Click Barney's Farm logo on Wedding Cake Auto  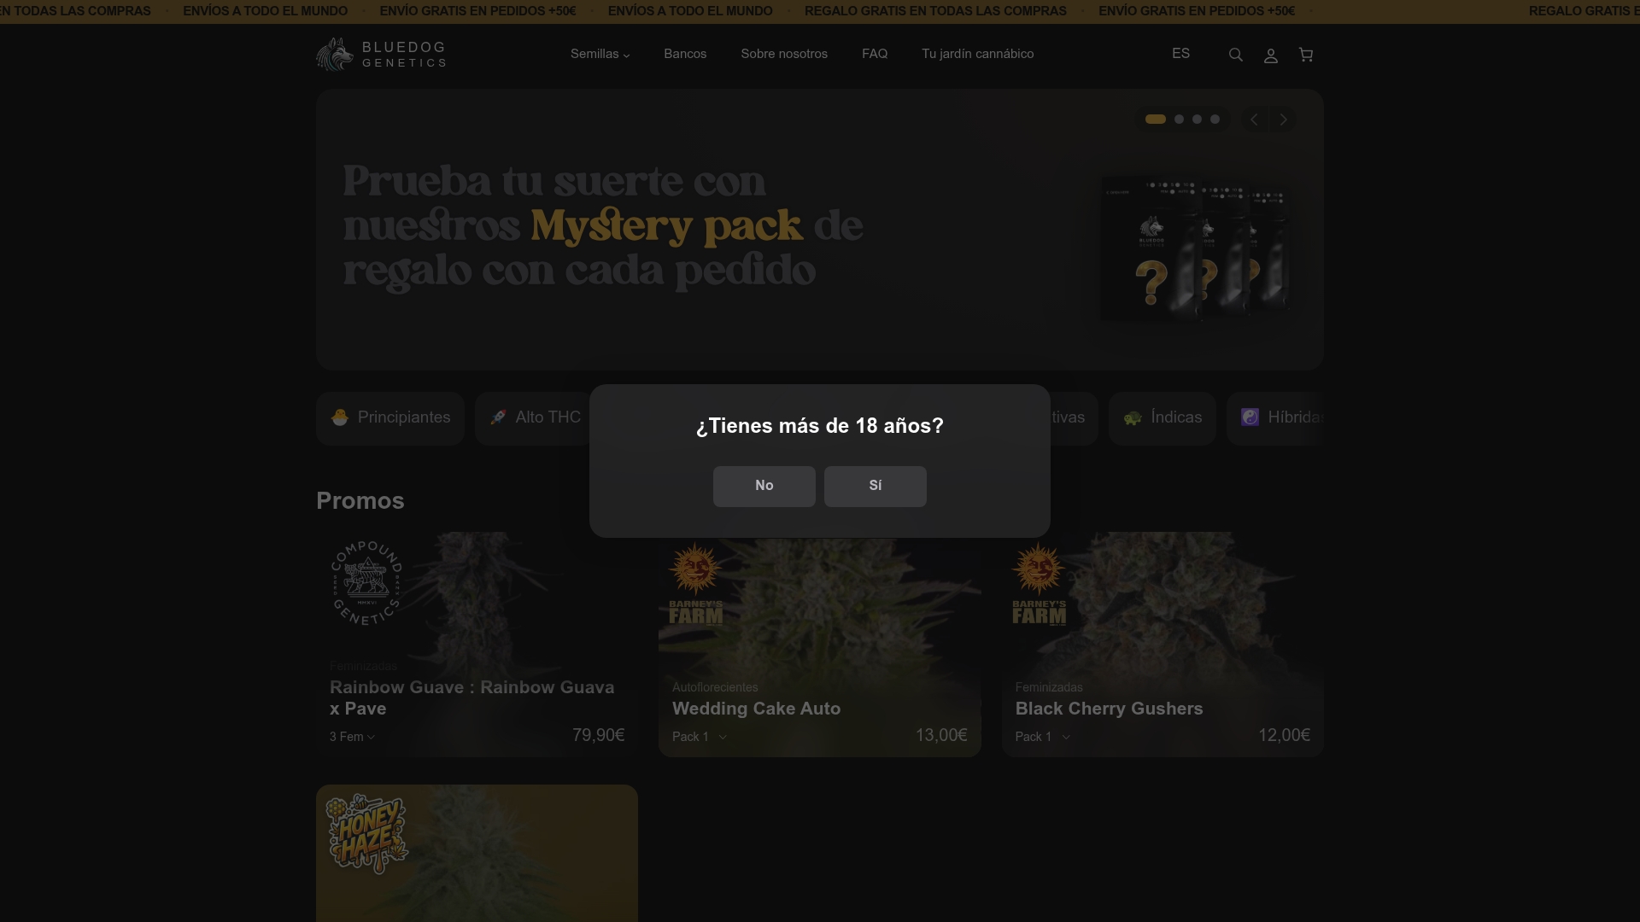pos(696,584)
